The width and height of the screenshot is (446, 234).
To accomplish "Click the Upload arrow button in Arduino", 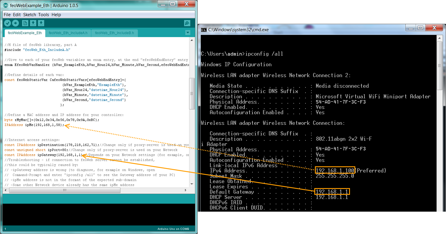I will point(16,23).
